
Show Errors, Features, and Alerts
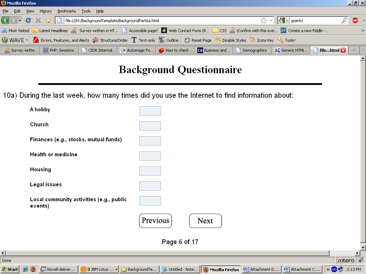click(x=61, y=40)
